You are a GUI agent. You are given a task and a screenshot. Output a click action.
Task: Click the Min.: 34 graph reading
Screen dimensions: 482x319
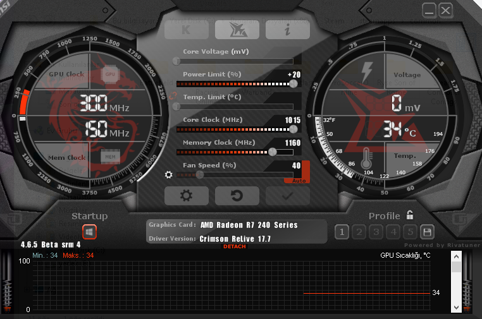click(x=45, y=255)
